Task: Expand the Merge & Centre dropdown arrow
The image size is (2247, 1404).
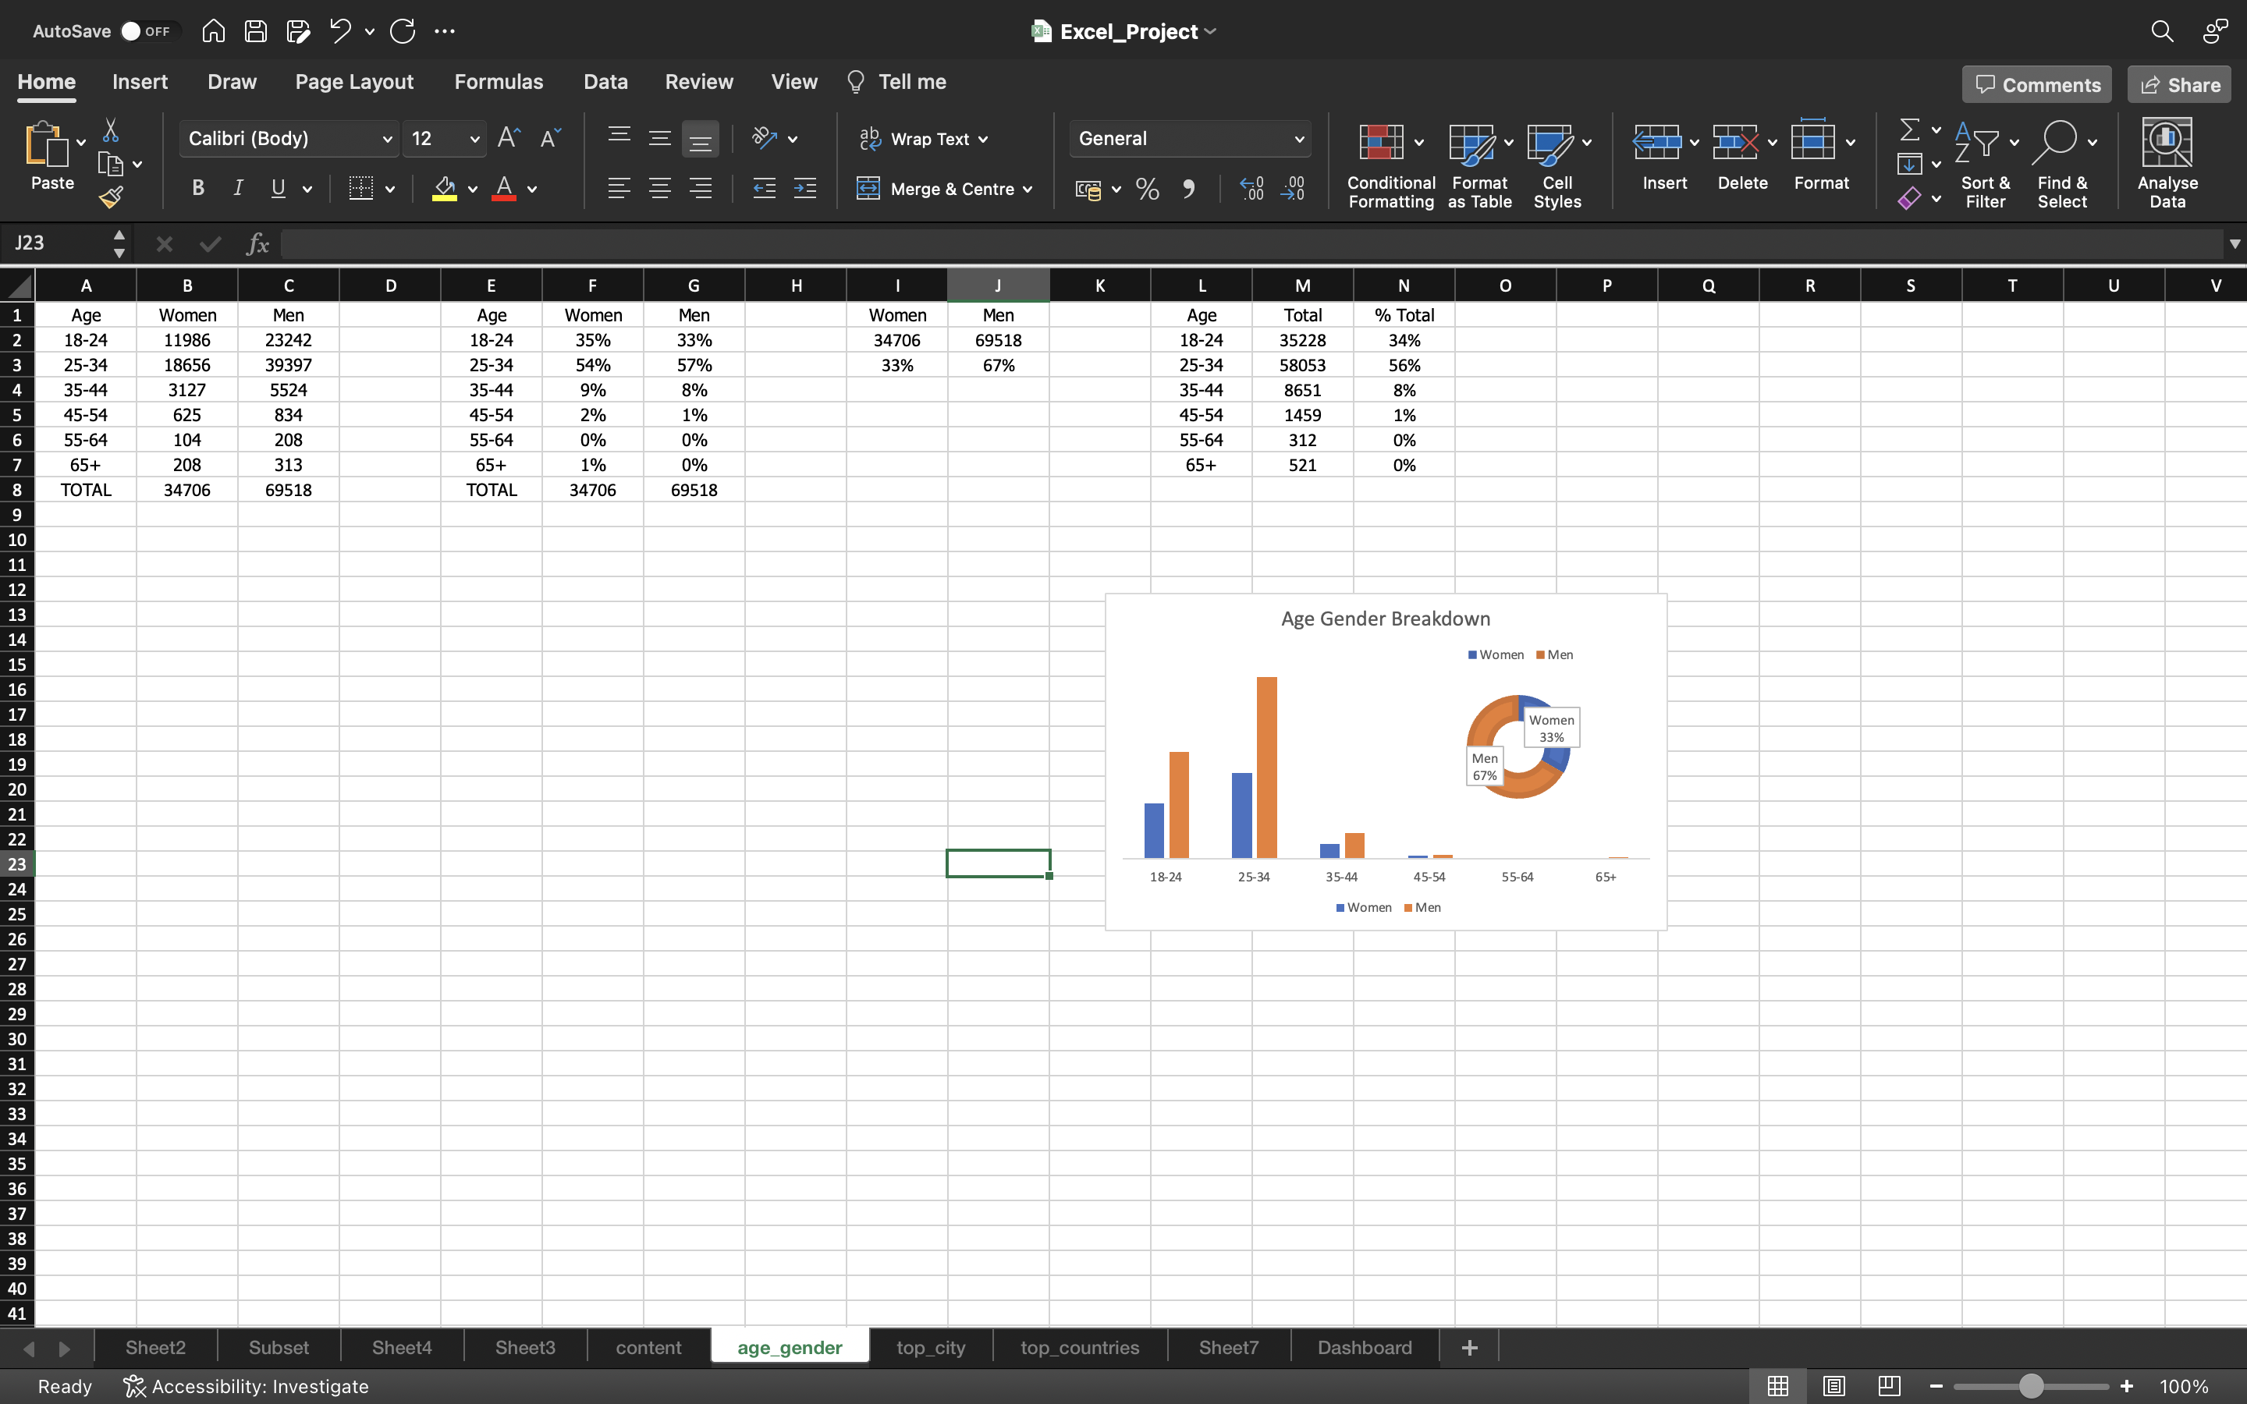Action: click(1028, 190)
